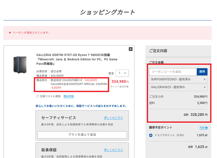Click the ドスパラポイント icon
The image size is (217, 158).
[150, 136]
